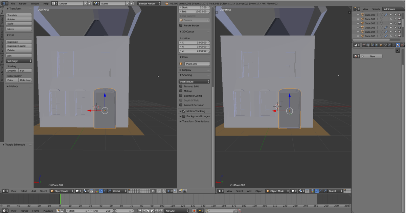Jump to the last frame in timeline
This screenshot has width=406, height=213.
[161, 211]
